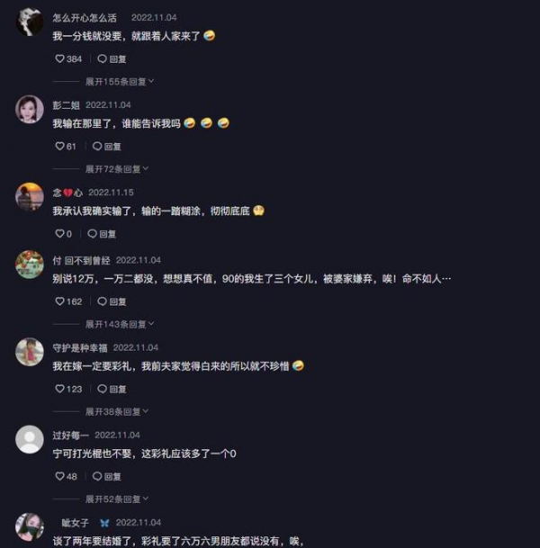The image size is (540, 548).
Task: Reply to 付 回不到曾经's comment
Action: click(112, 301)
